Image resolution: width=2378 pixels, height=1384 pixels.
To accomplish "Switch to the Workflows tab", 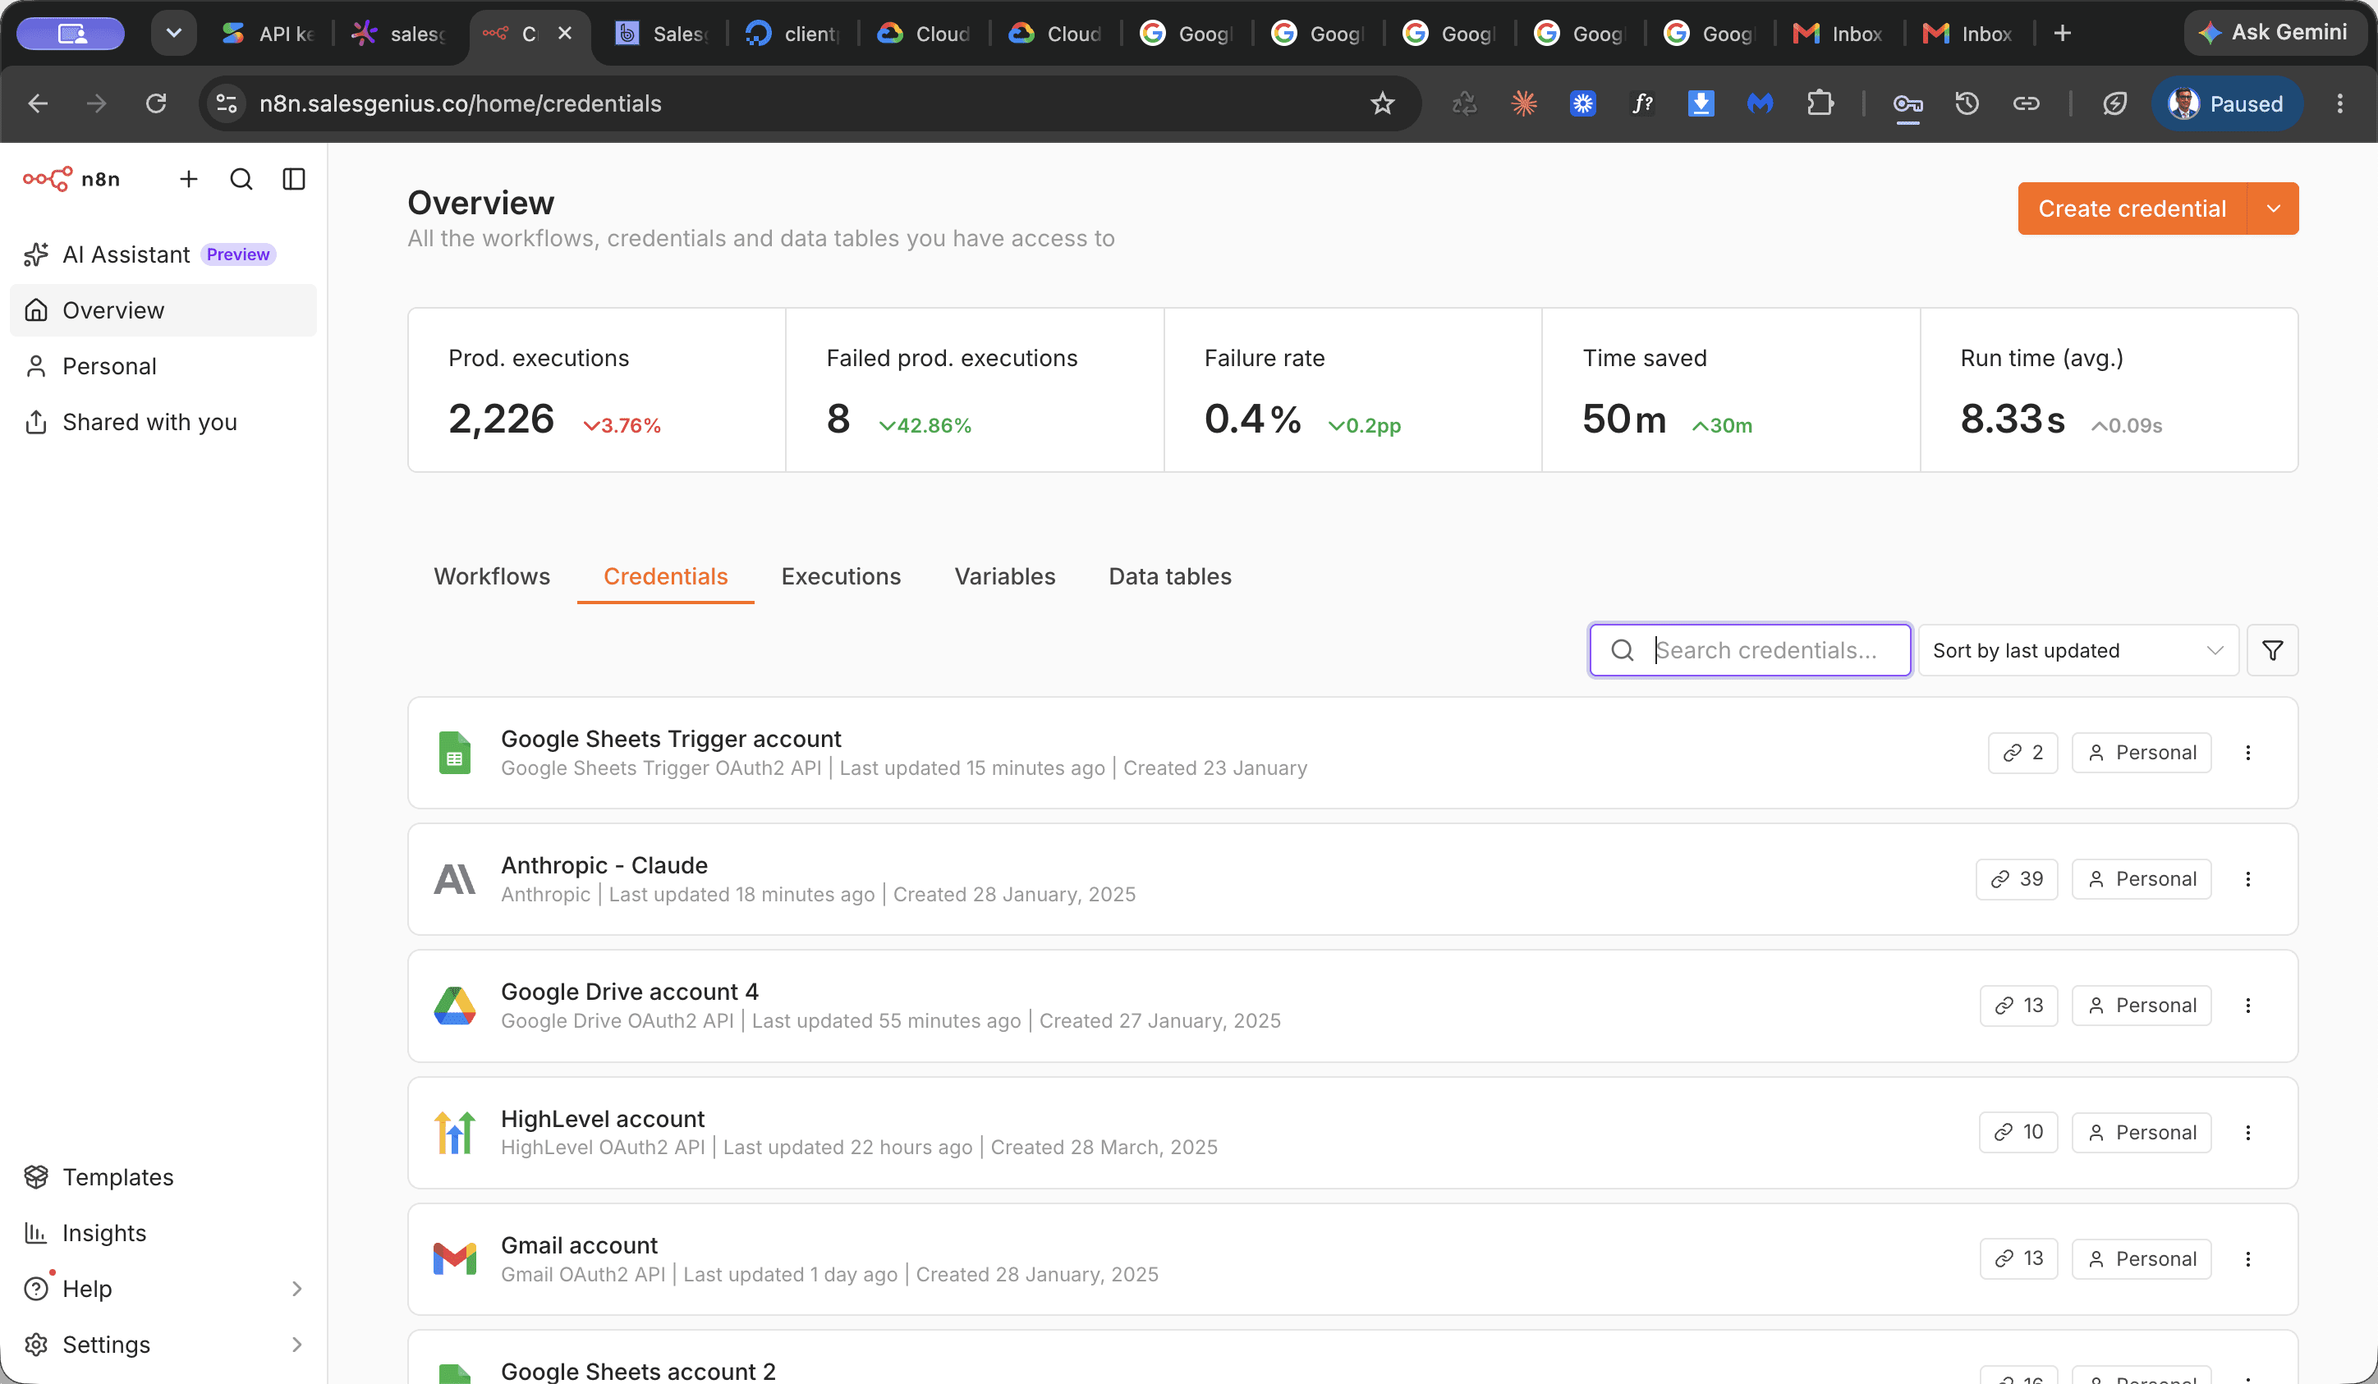I will click(492, 576).
